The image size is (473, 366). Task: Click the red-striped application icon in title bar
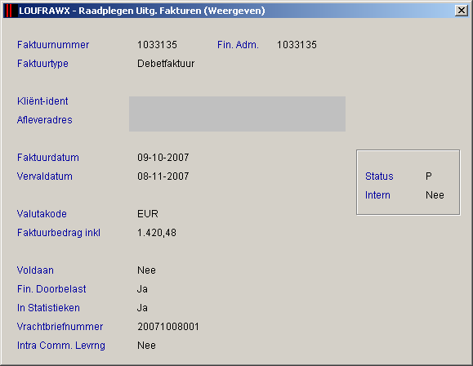click(9, 11)
